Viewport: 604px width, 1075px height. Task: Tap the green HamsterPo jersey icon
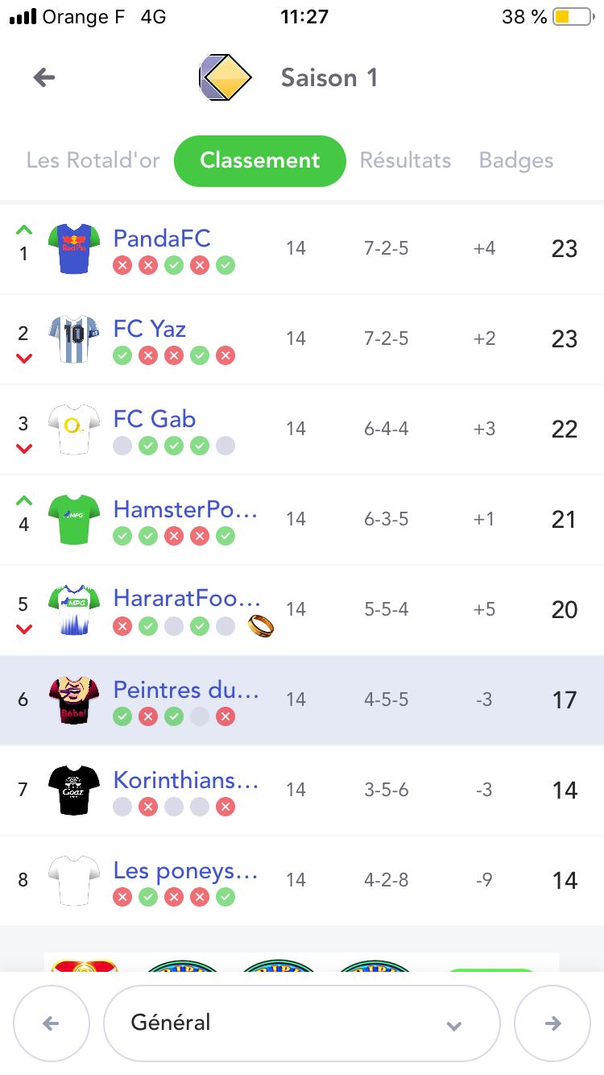(x=72, y=519)
